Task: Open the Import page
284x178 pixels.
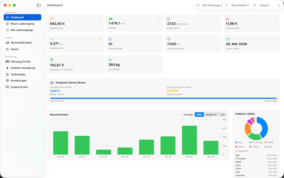Action: click(x=22, y=49)
